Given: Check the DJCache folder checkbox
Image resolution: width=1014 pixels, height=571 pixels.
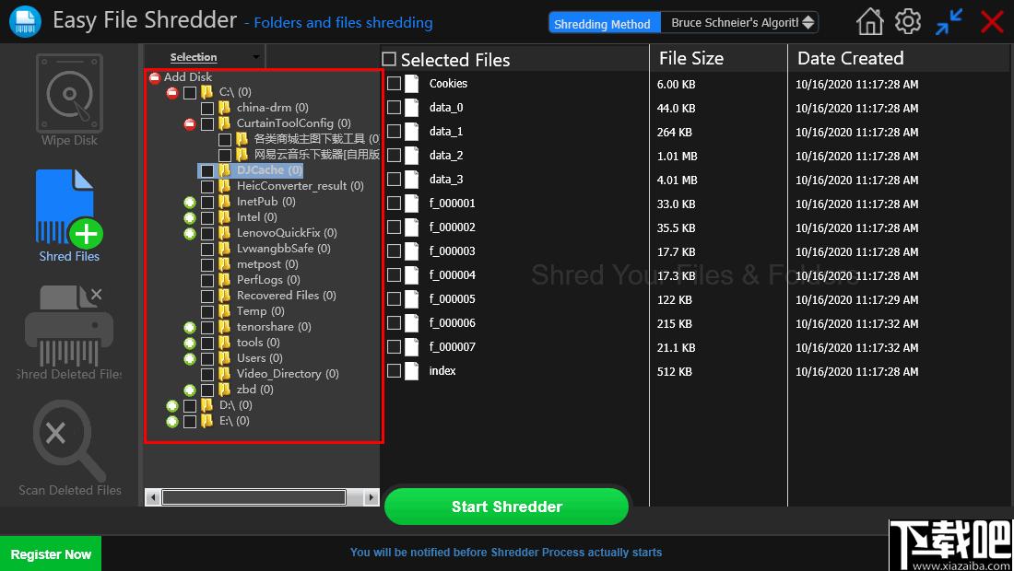Looking at the screenshot, I should [206, 171].
